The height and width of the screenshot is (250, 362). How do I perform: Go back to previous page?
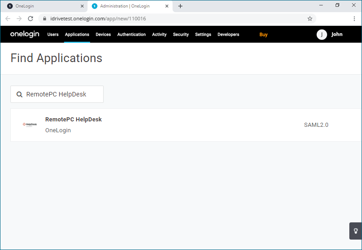pyautogui.click(x=8, y=19)
